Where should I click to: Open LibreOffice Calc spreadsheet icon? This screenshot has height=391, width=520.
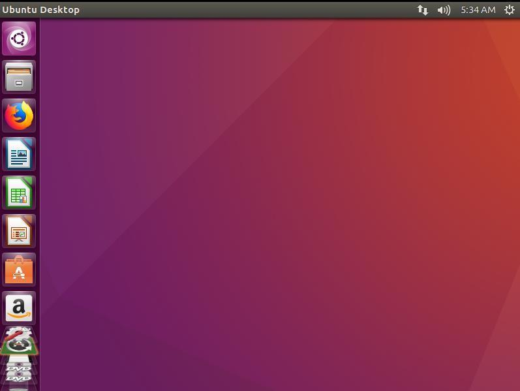19,193
